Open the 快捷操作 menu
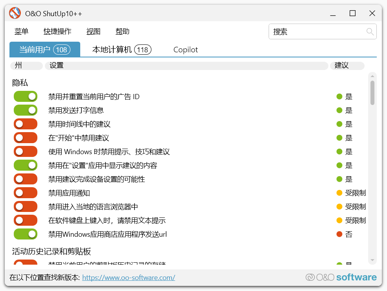 pos(57,31)
